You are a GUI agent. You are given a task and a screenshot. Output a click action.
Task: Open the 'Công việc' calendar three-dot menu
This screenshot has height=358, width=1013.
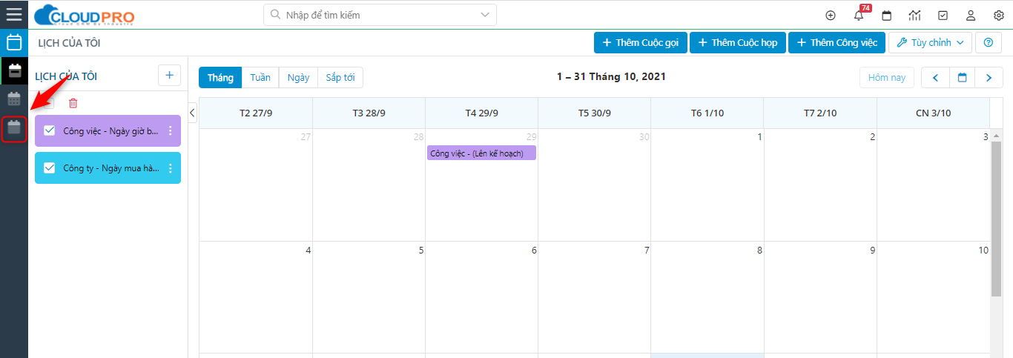(170, 131)
